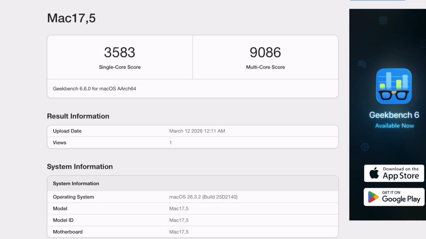Viewport: 426px width, 239px height.
Task: Click the 'Geekbench 6' ad title text
Action: (x=394, y=115)
